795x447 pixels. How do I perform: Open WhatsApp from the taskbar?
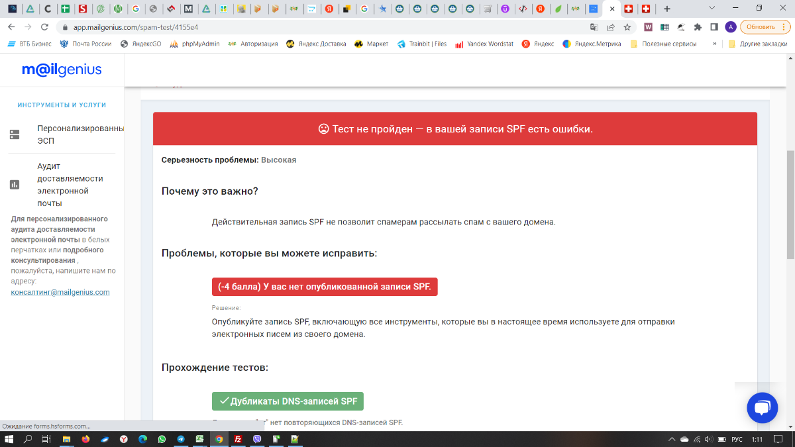coord(161,438)
